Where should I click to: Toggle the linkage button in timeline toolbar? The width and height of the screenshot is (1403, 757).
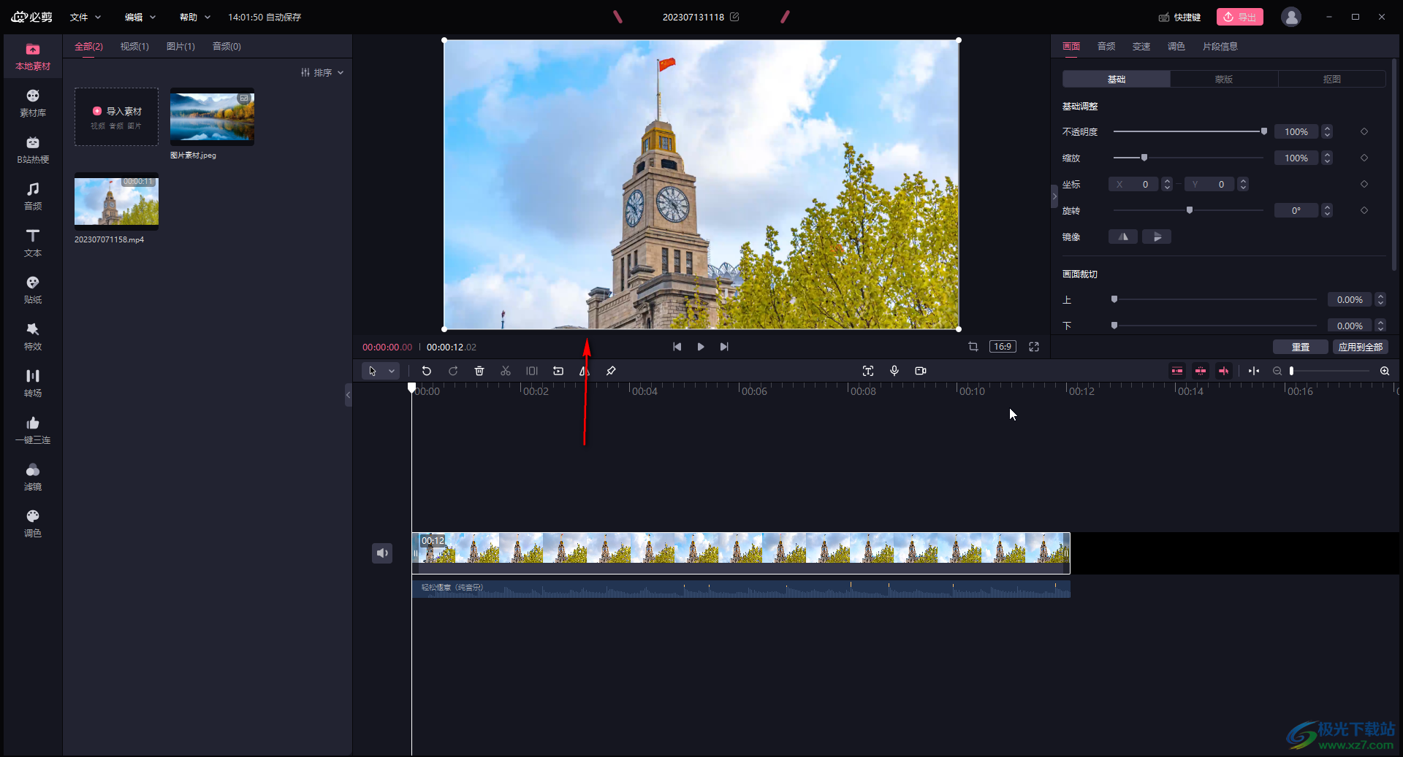(1224, 371)
